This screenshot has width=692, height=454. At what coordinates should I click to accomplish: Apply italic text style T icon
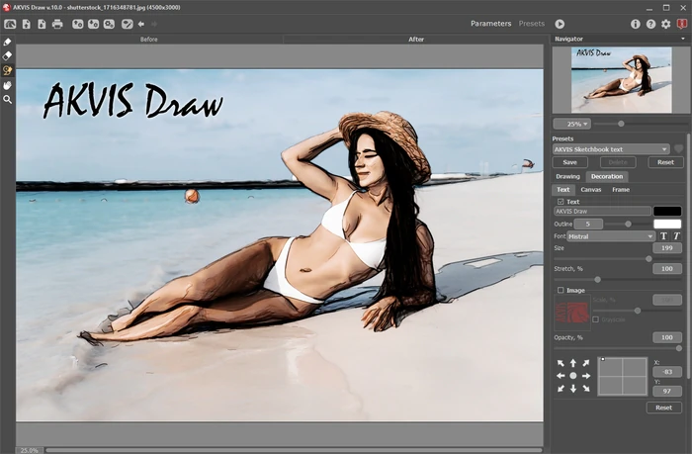[x=676, y=236]
